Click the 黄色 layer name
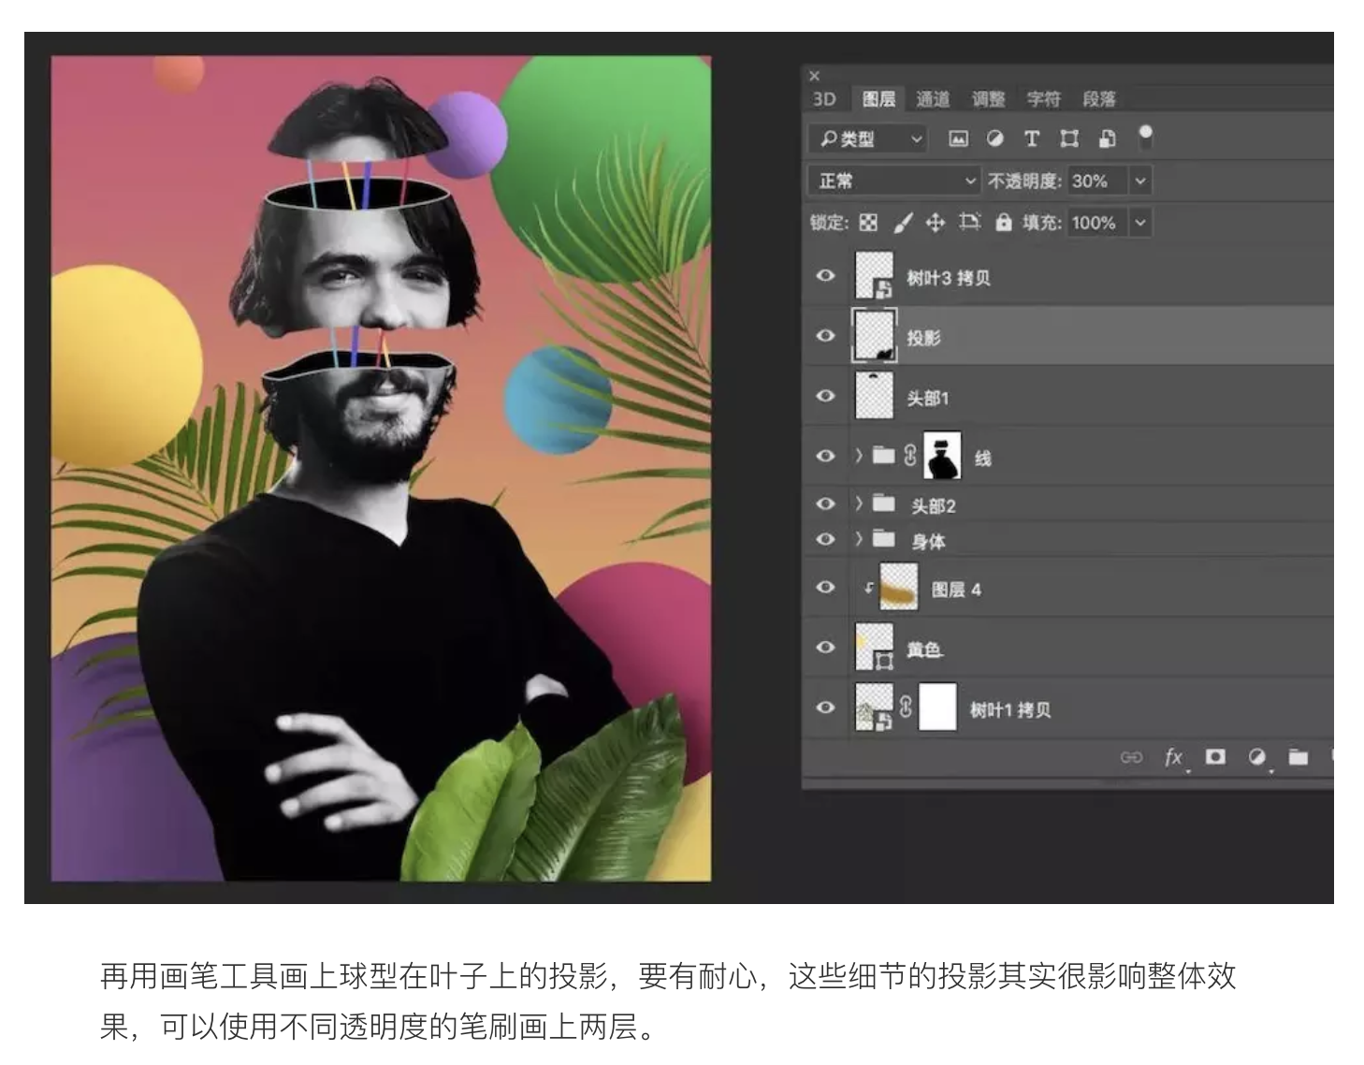The image size is (1364, 1065). click(x=923, y=649)
